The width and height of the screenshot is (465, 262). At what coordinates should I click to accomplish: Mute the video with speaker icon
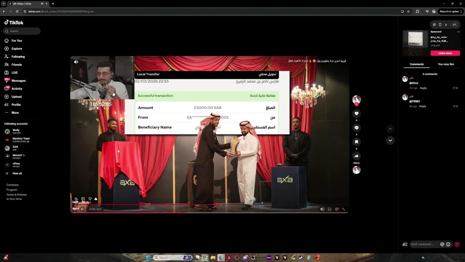pos(76,62)
